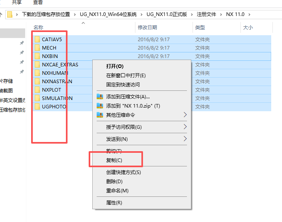
Task: Click the 文件夹 type cell in the NXPLOT row
Action: 203,90
